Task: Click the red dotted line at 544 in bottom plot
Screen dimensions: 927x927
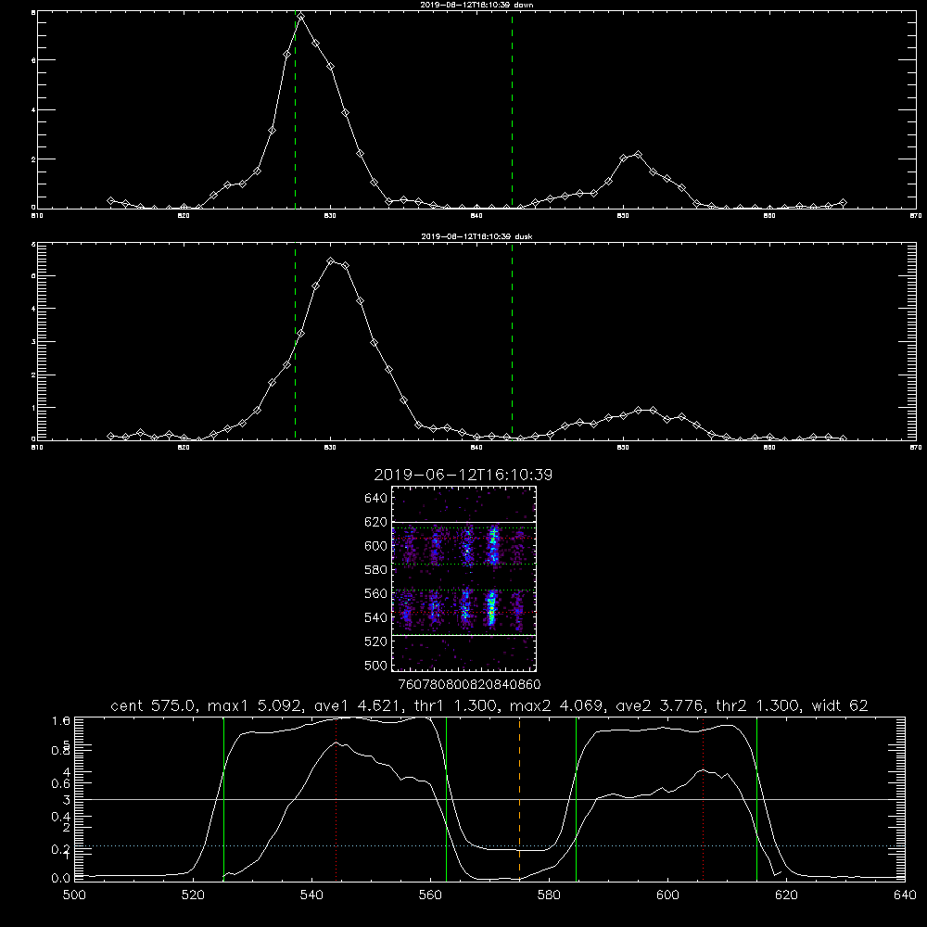Action: [336, 799]
